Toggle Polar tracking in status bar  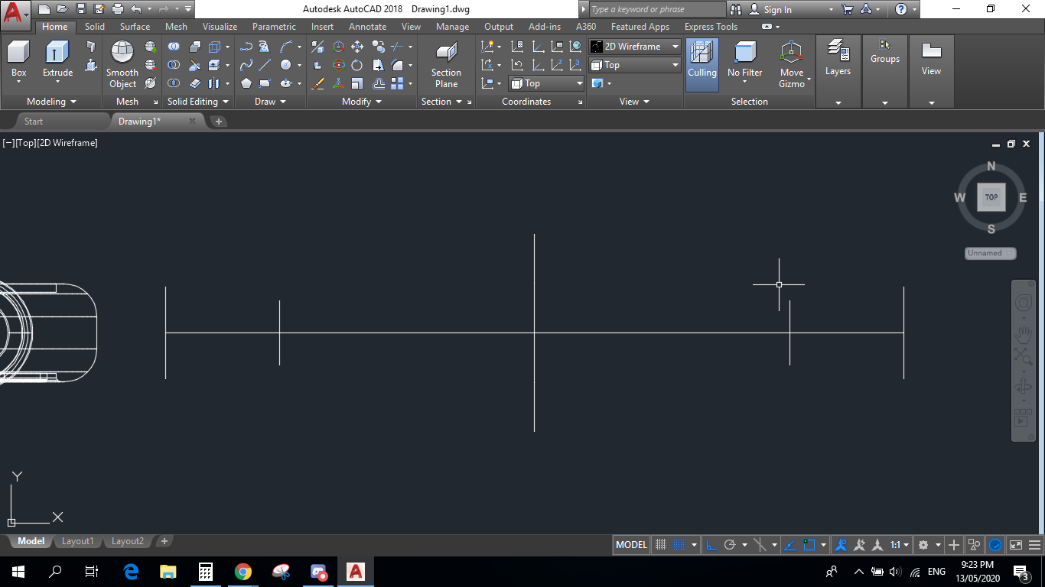(730, 545)
